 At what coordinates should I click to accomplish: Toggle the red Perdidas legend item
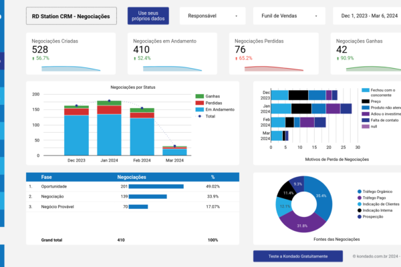coord(198,103)
